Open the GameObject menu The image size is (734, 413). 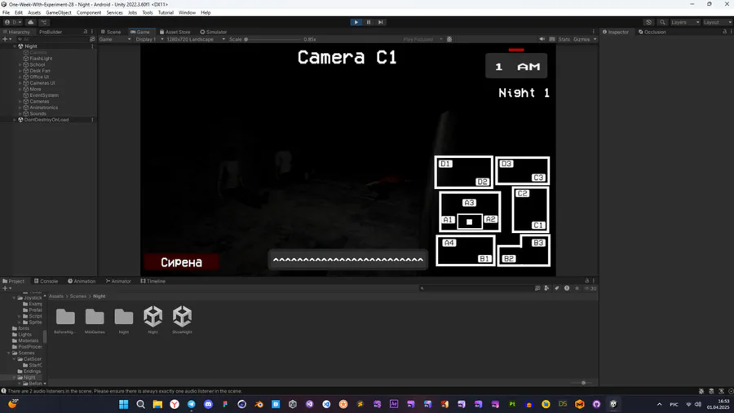59,13
